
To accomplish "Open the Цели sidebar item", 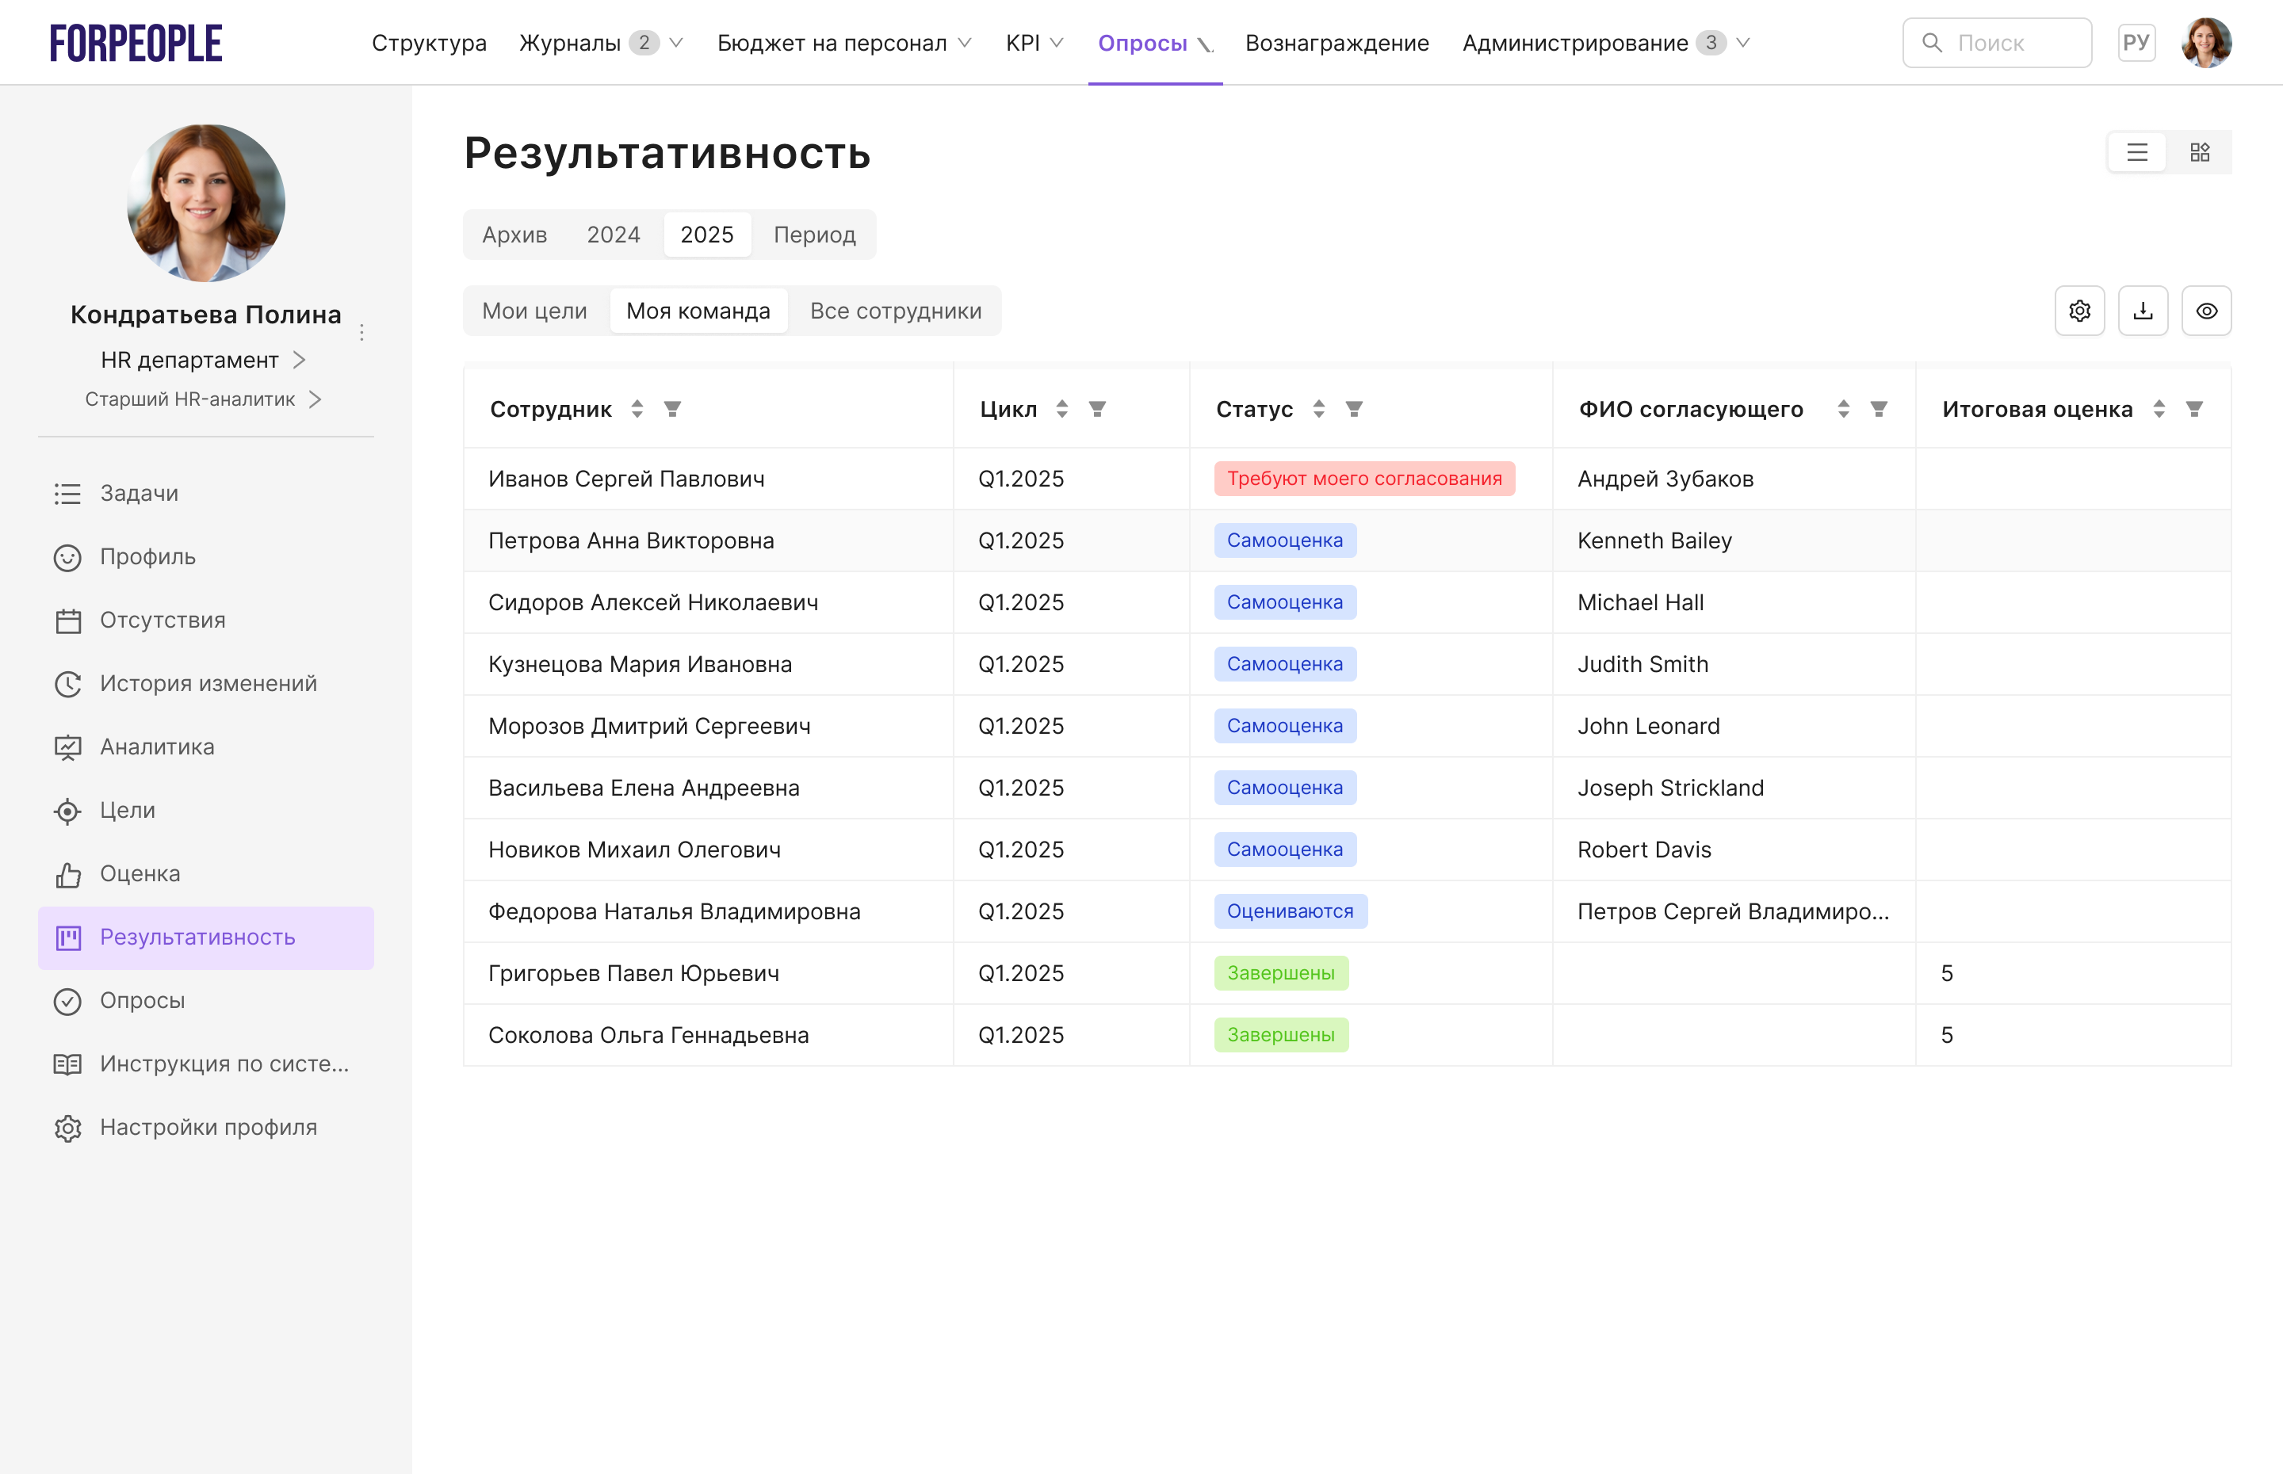I will click(128, 810).
